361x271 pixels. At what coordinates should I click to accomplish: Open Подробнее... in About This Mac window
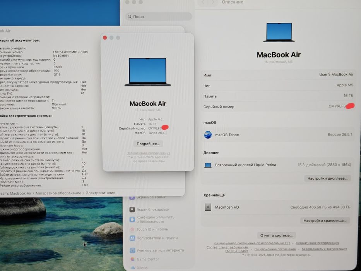pos(148,144)
